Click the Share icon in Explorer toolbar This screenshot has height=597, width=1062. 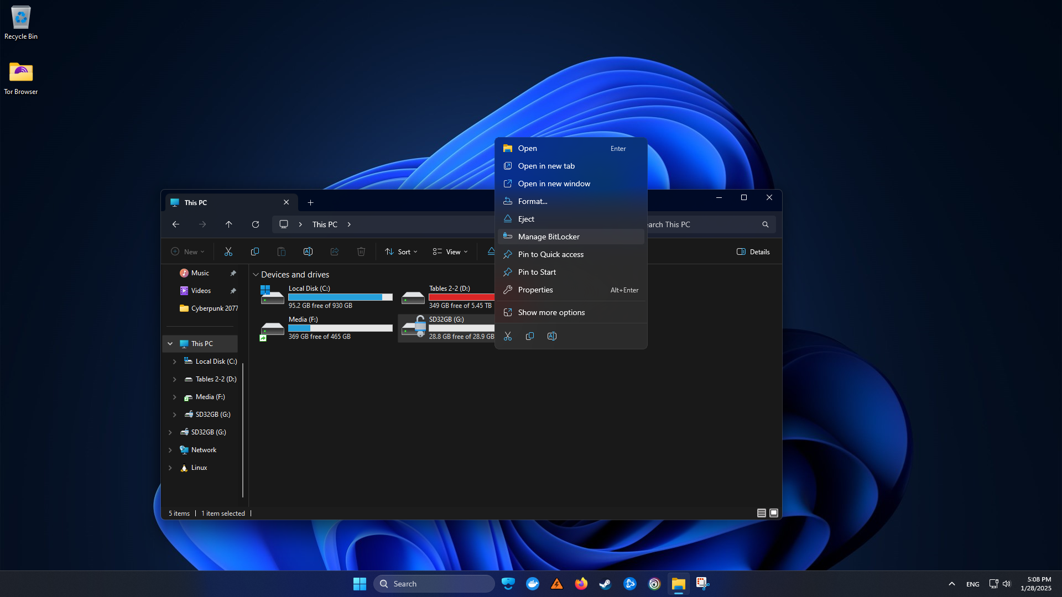coord(335,252)
